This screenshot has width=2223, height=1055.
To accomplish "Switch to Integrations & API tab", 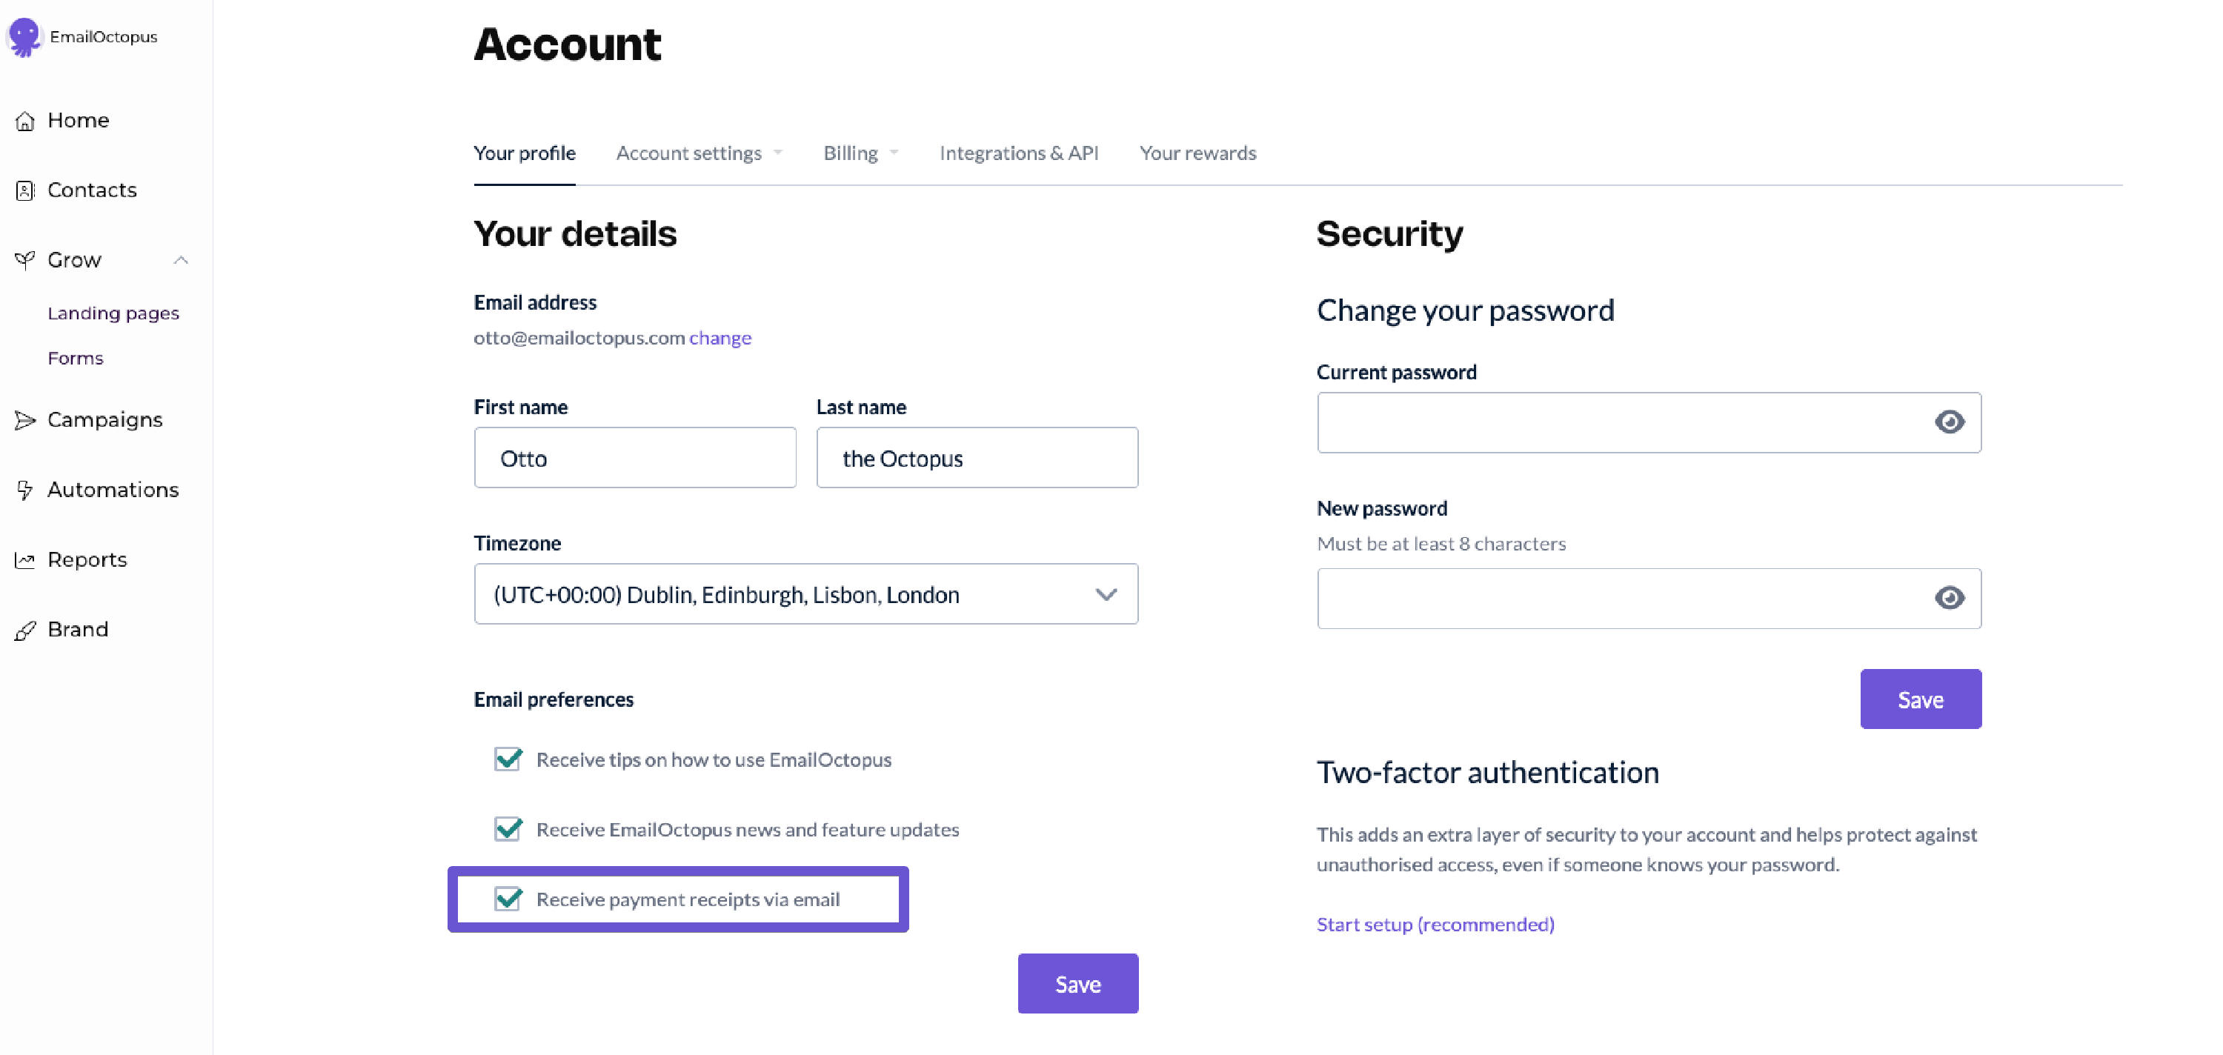I will [1018, 153].
